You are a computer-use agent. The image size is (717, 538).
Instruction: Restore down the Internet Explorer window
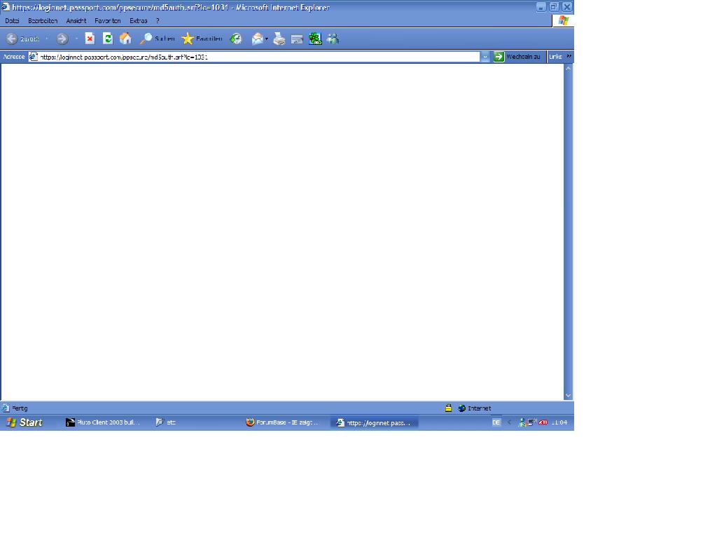(x=554, y=7)
